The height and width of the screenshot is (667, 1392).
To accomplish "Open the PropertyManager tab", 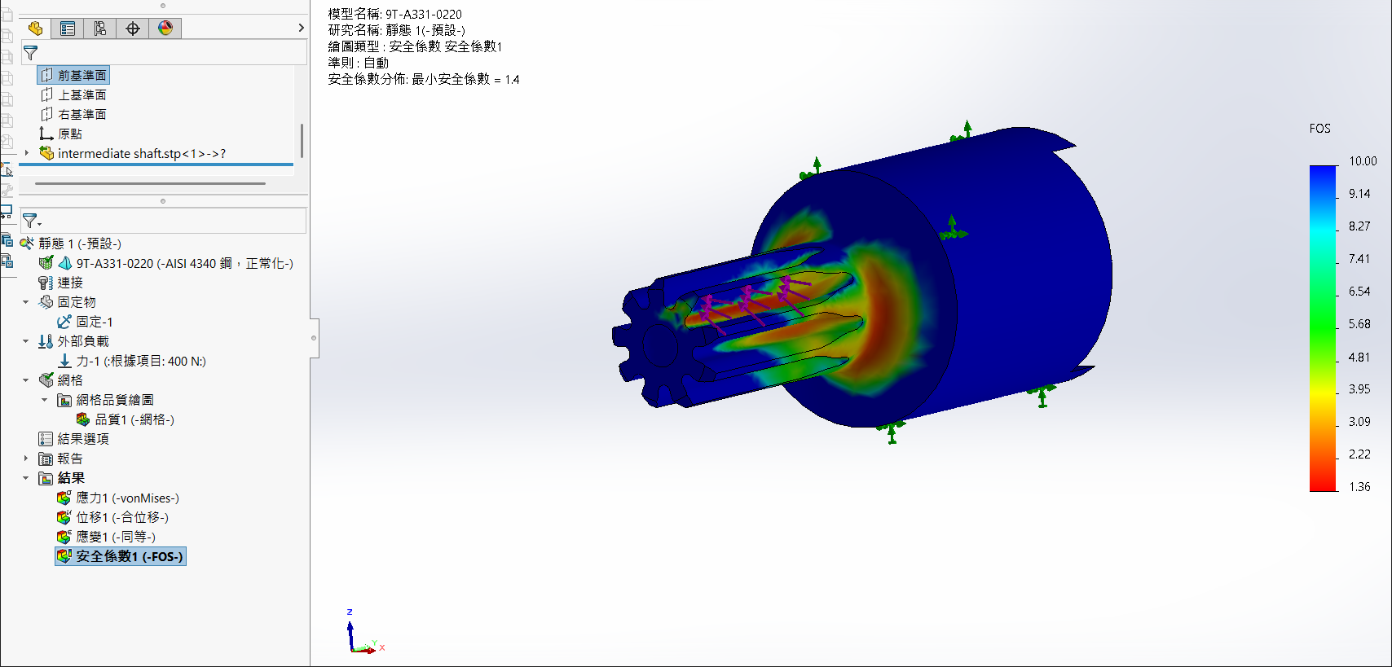I will click(x=68, y=29).
